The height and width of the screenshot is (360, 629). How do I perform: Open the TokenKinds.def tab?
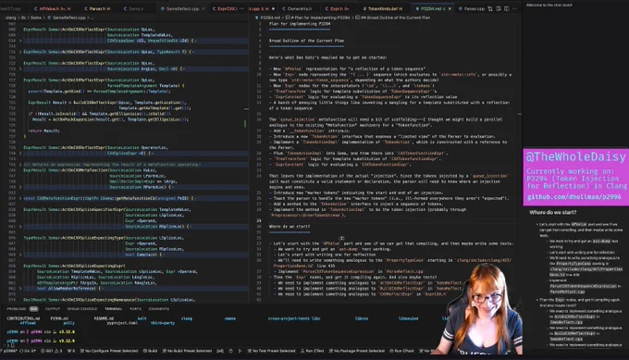[382, 8]
